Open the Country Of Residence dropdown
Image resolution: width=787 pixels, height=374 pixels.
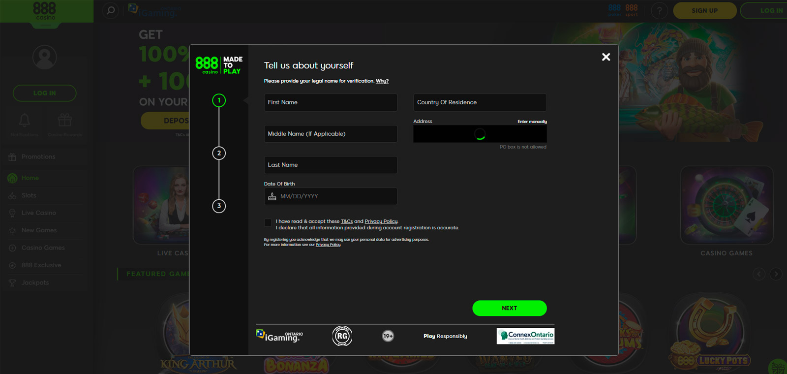point(480,102)
